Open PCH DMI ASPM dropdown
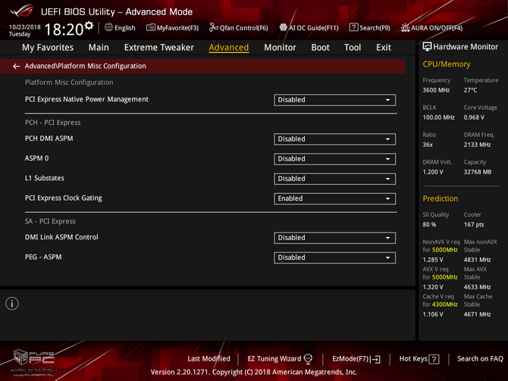Screen dimensions: 508x381 (x=334, y=139)
